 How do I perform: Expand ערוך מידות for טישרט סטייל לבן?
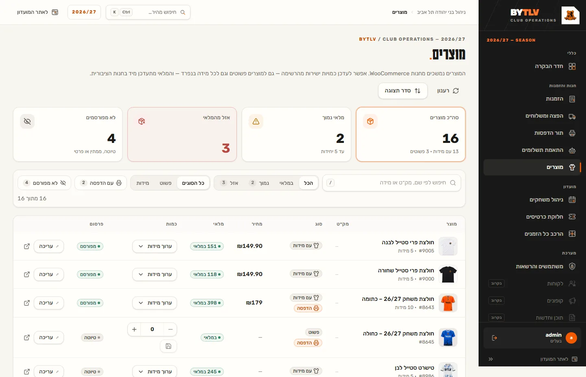pyautogui.click(x=155, y=372)
